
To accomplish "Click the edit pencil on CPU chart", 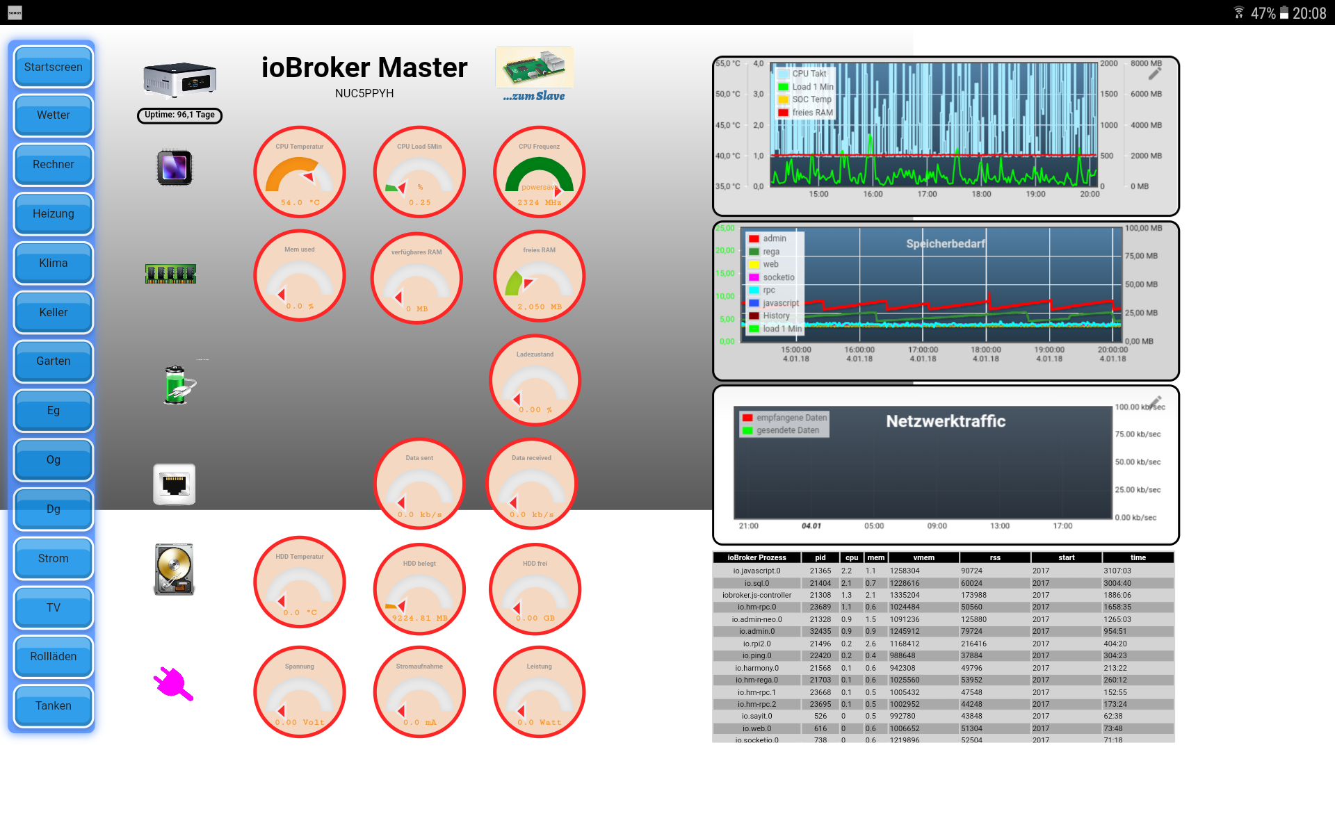I will click(1155, 73).
